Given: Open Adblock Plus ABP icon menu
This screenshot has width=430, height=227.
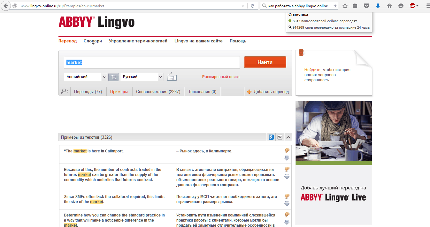Looking at the screenshot, I should click(414, 6).
